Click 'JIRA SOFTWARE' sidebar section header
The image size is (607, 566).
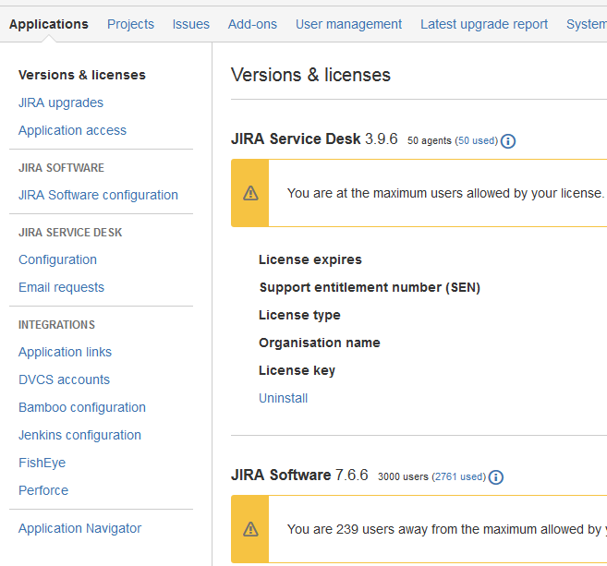click(62, 167)
